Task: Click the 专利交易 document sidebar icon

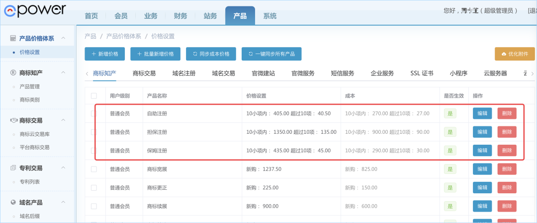Action: 13,168
